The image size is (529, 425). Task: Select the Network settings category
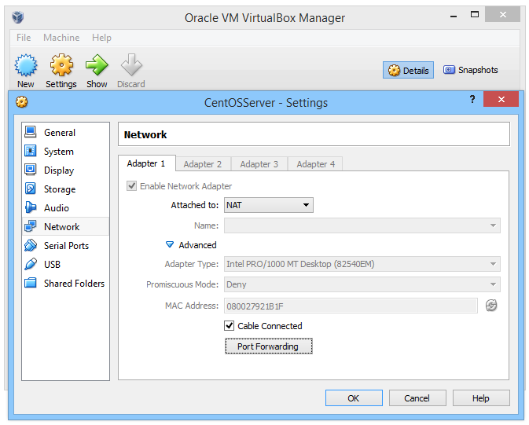66,227
